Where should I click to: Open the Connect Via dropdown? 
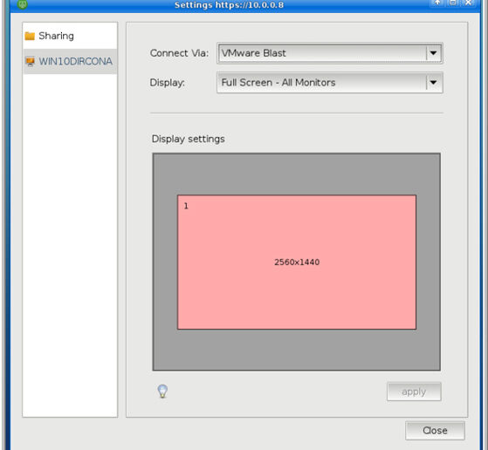(330, 53)
